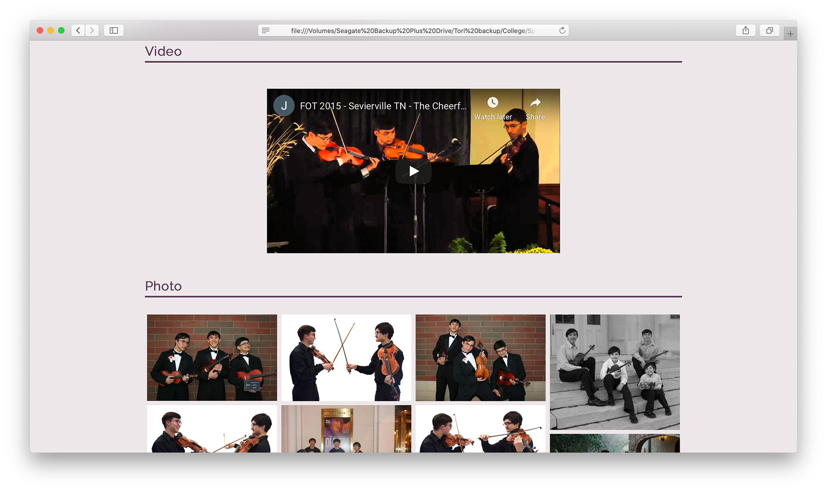This screenshot has width=827, height=492.
Task: Close the Safari window with red button
Action: (40, 30)
